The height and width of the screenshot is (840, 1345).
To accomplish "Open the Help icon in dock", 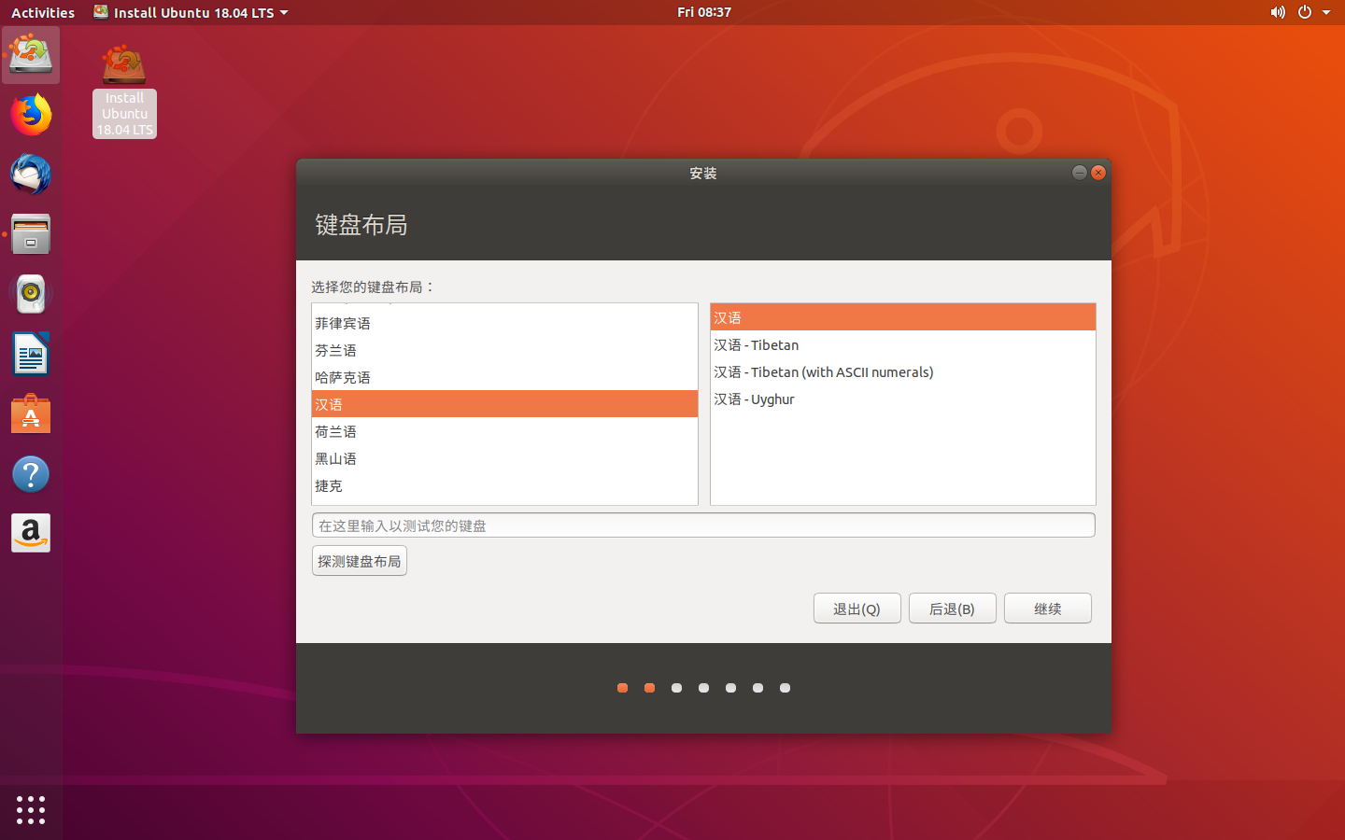I will coord(31,474).
